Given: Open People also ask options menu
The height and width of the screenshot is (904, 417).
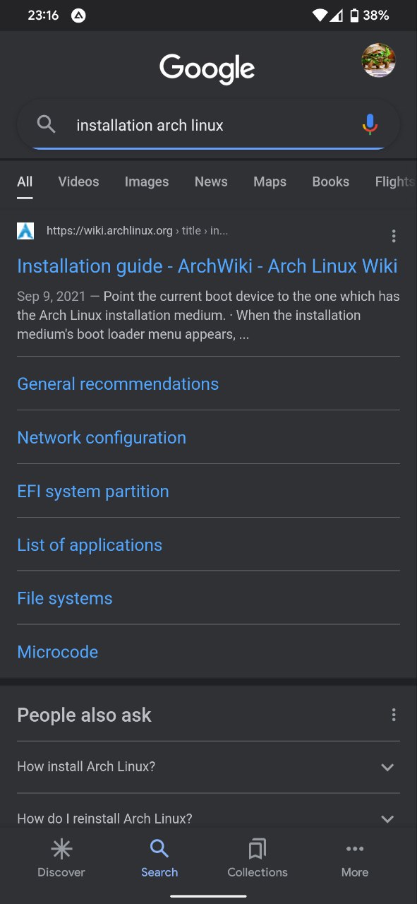Looking at the screenshot, I should point(394,715).
